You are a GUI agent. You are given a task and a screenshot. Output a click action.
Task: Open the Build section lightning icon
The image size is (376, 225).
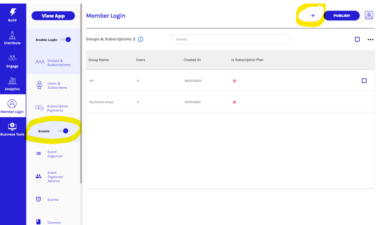point(13,13)
